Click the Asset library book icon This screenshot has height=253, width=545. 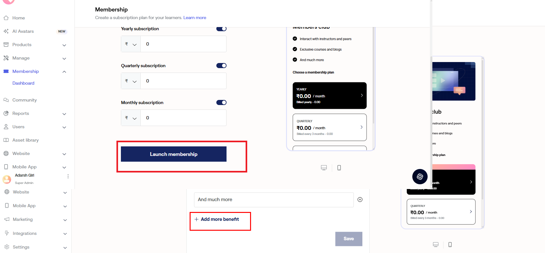(x=6, y=140)
